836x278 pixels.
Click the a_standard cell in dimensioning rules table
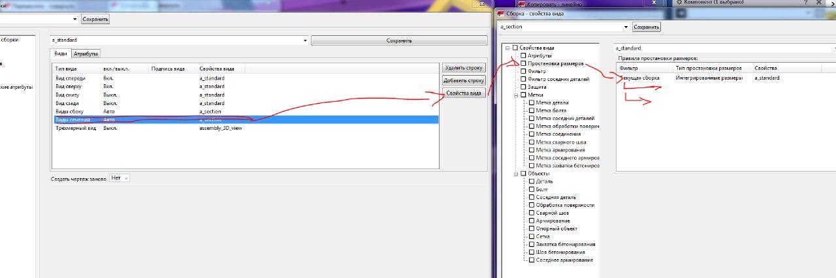(767, 78)
